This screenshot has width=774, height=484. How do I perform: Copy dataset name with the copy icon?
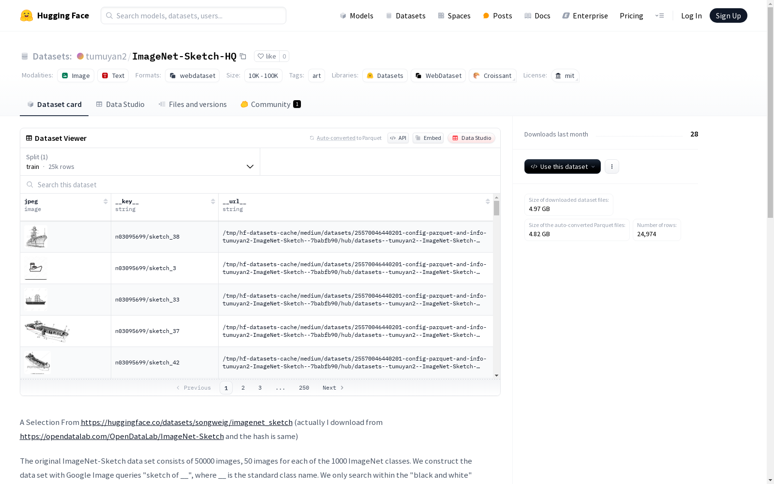point(243,57)
